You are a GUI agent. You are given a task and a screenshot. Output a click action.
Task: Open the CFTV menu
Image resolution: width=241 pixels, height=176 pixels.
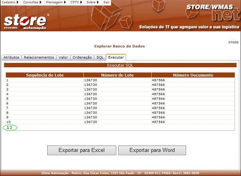pos(76,2)
